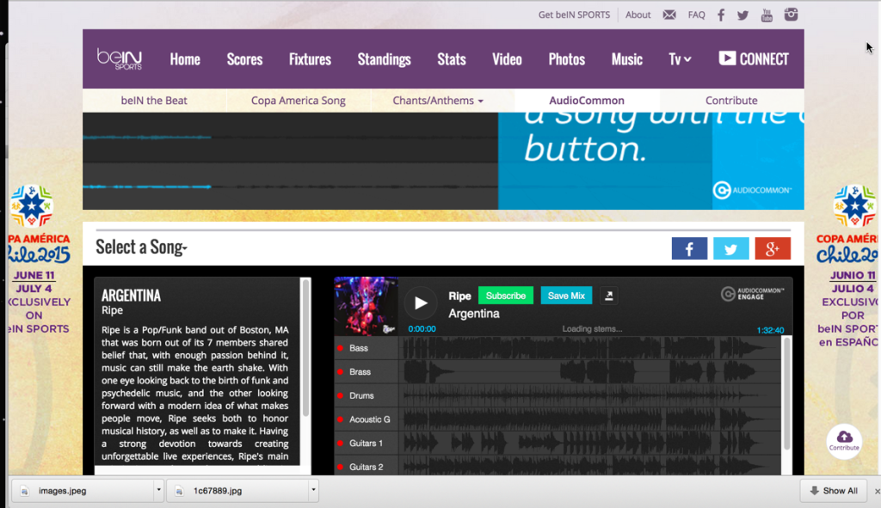
Task: Open the Standings navigation item
Action: pyautogui.click(x=385, y=59)
